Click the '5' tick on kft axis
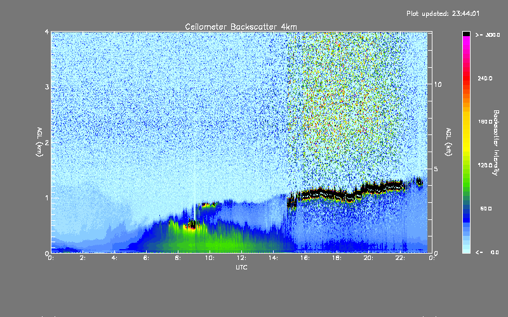 (436, 169)
